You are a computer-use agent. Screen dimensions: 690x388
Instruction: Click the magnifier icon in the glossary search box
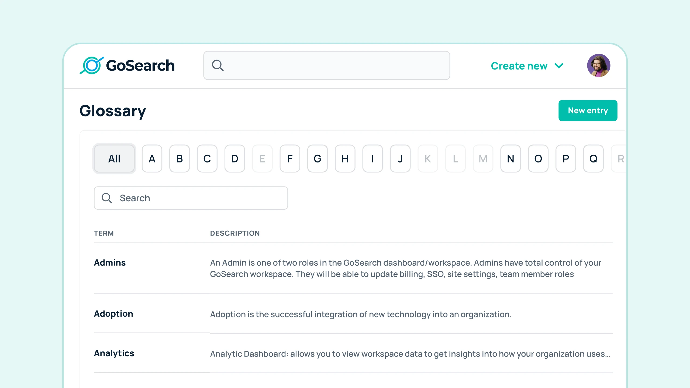[107, 198]
